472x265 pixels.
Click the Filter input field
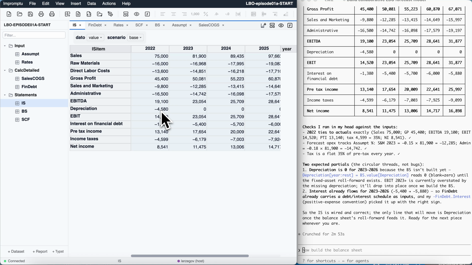point(34,35)
